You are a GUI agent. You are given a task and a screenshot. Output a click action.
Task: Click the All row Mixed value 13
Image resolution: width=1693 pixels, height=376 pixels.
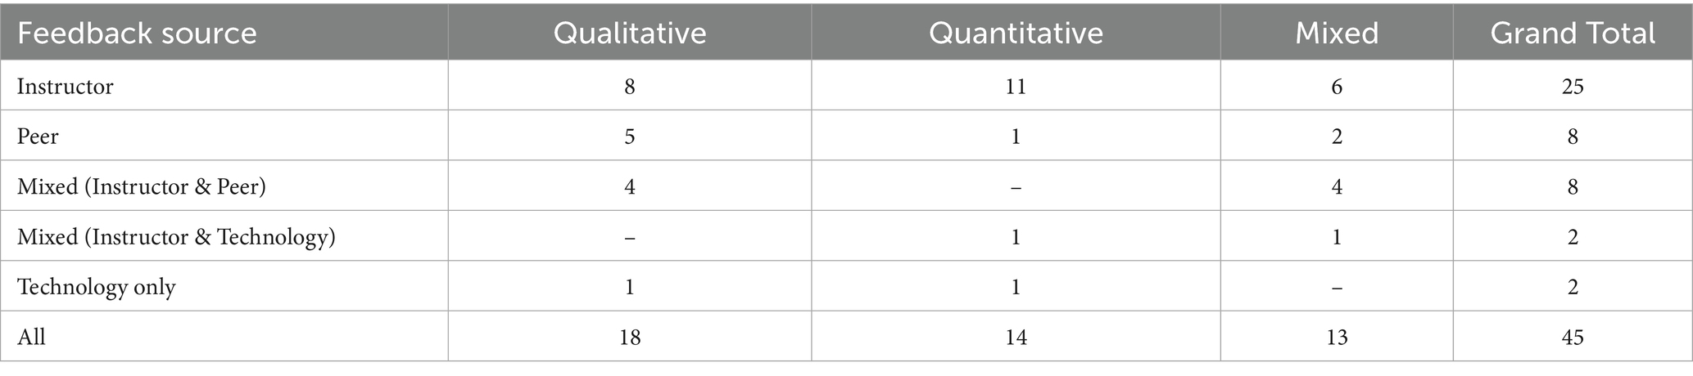(x=1337, y=337)
